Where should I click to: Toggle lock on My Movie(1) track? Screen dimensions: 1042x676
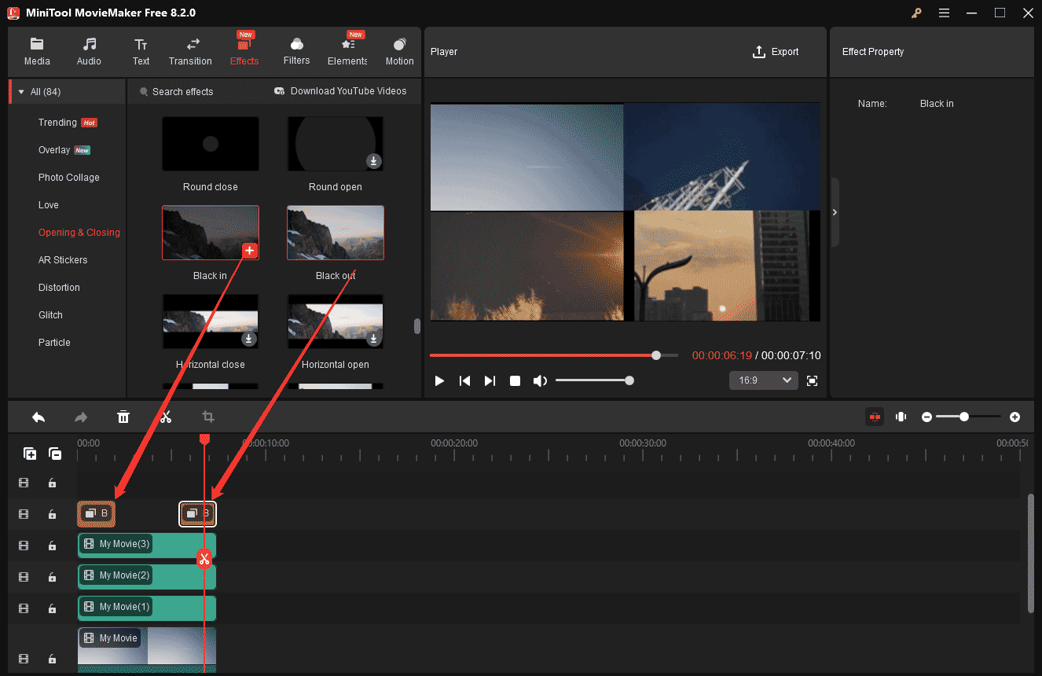coord(52,608)
